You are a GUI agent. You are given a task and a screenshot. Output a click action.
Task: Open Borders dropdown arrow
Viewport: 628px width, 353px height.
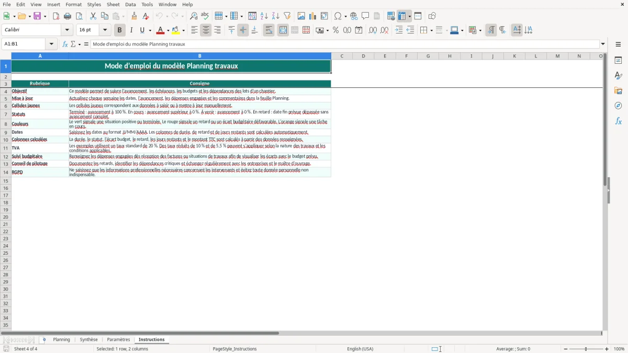(431, 30)
